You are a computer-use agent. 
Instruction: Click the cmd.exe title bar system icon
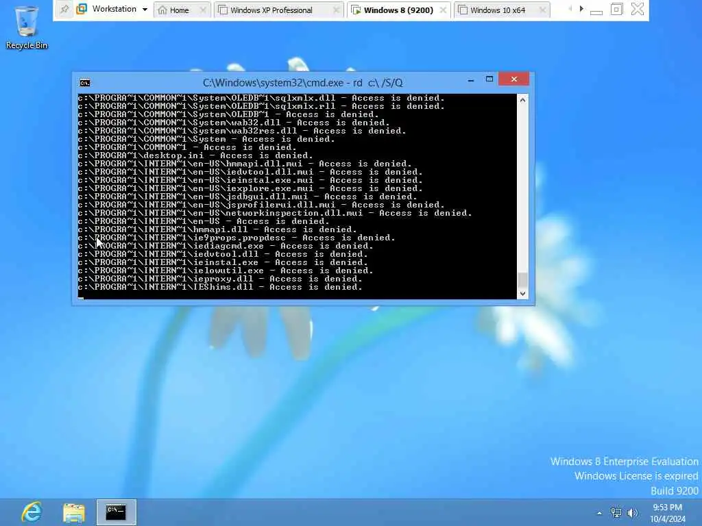pos(84,83)
